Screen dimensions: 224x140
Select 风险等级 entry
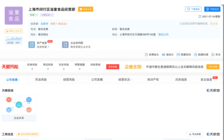95,67
